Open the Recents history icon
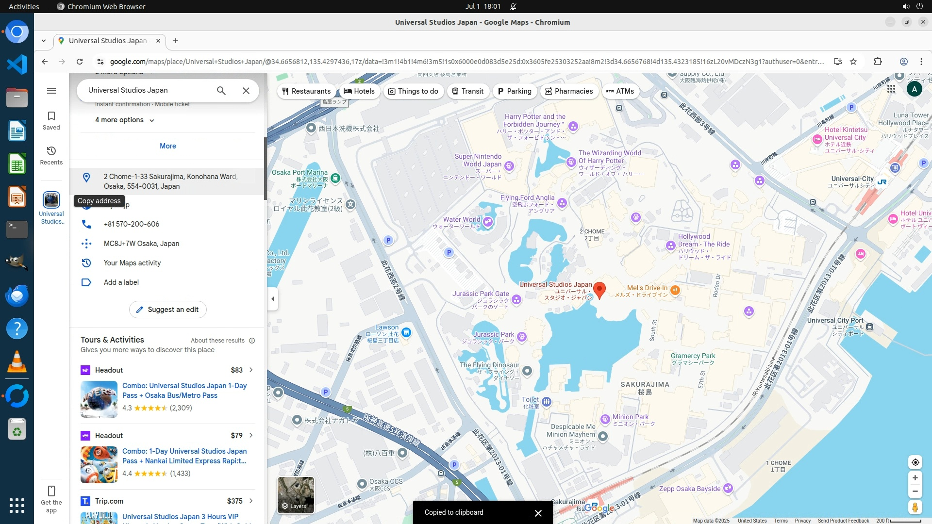 click(51, 151)
